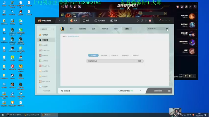Toggle the microphone icon in League client

[194, 76]
